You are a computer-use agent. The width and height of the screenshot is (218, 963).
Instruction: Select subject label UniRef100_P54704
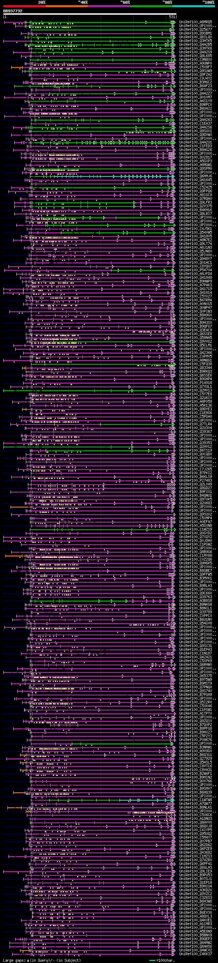pyautogui.click(x=196, y=270)
